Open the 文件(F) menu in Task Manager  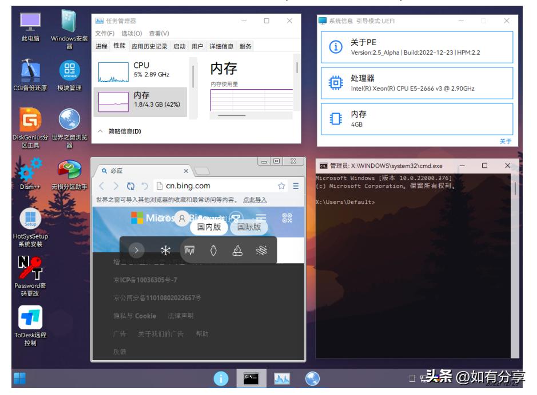(x=105, y=33)
